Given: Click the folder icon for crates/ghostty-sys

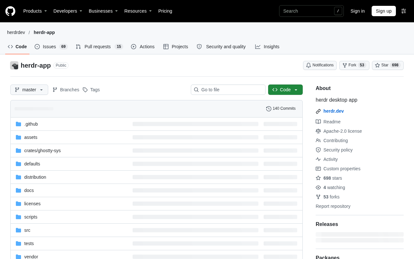Looking at the screenshot, I should point(18,151).
